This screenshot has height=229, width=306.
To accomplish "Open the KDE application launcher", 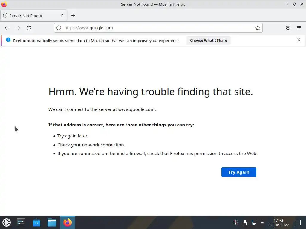I will click(7, 222).
